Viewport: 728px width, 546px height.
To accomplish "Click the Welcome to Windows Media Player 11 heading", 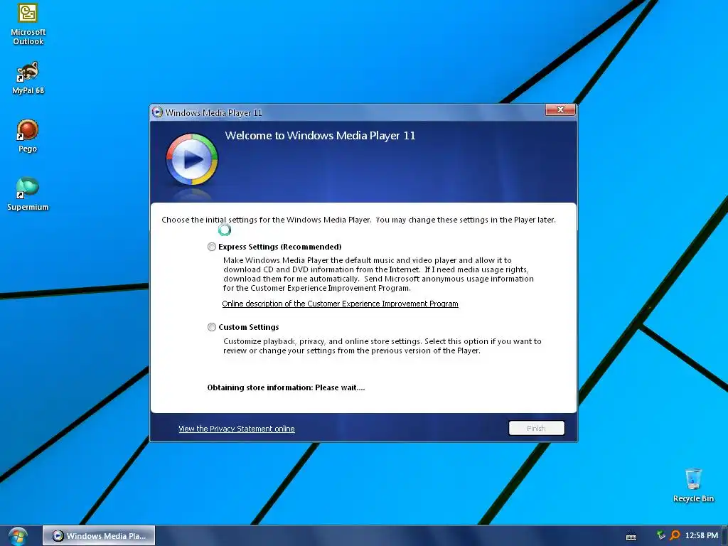I will pyautogui.click(x=321, y=136).
